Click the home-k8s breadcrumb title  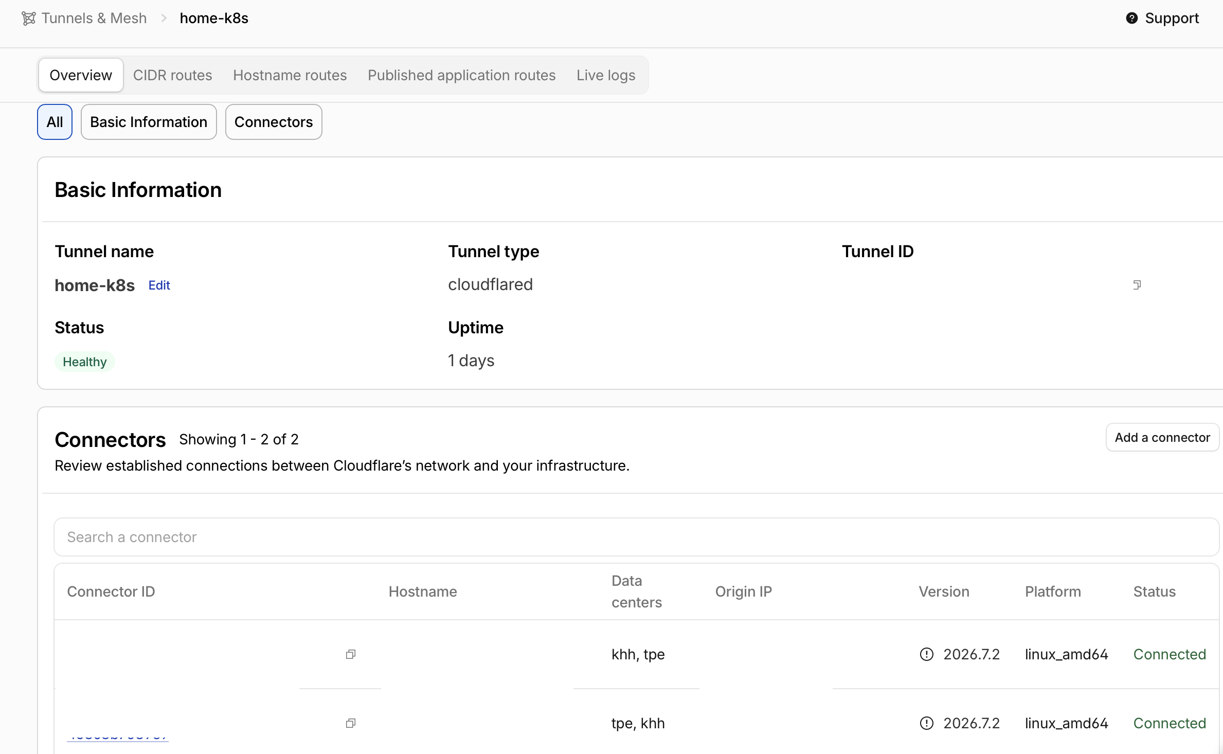point(214,19)
